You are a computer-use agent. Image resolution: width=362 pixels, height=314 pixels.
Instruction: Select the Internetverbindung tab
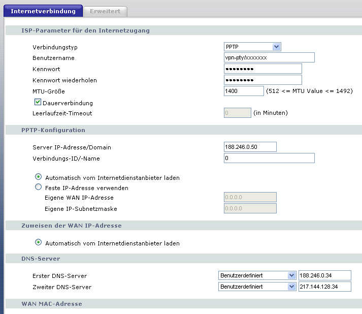click(43, 11)
